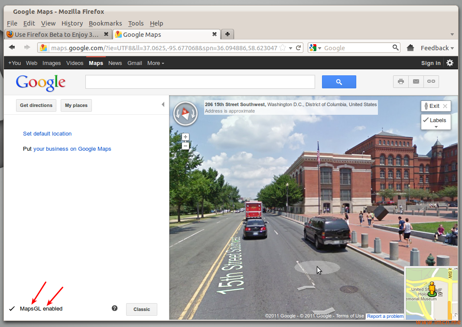Viewport: 462px width, 327px height.
Task: Toggle the MapsGL enabled checkmark
Action: pyautogui.click(x=12, y=308)
